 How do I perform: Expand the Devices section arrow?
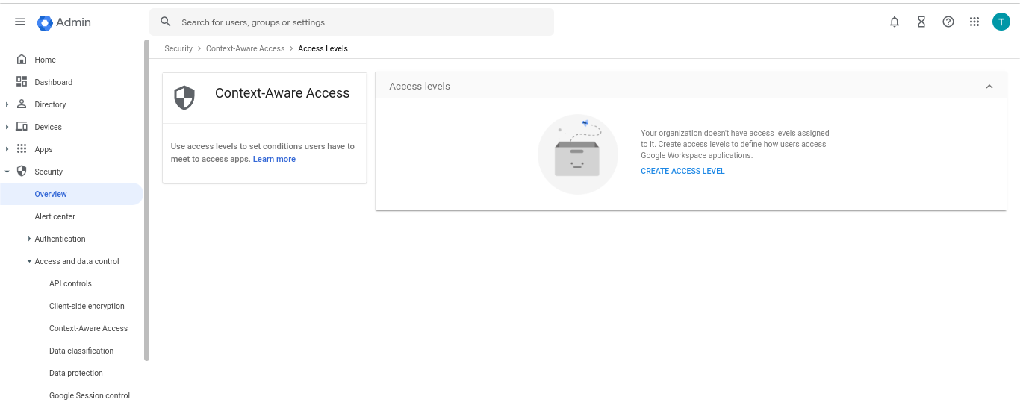7,127
